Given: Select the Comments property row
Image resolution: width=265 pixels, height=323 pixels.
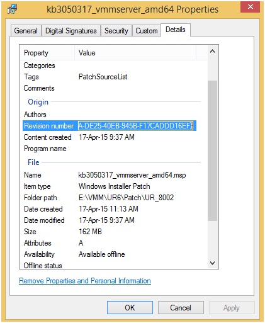Looking at the screenshot, I should click(x=110, y=88).
